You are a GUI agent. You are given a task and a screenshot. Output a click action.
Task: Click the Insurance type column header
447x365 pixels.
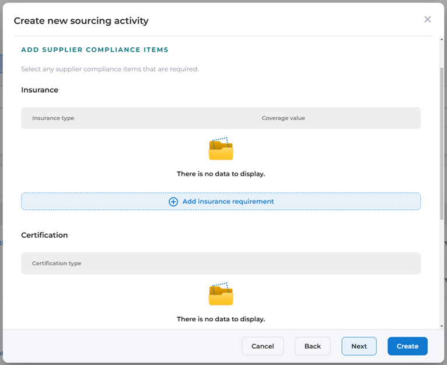(x=53, y=118)
